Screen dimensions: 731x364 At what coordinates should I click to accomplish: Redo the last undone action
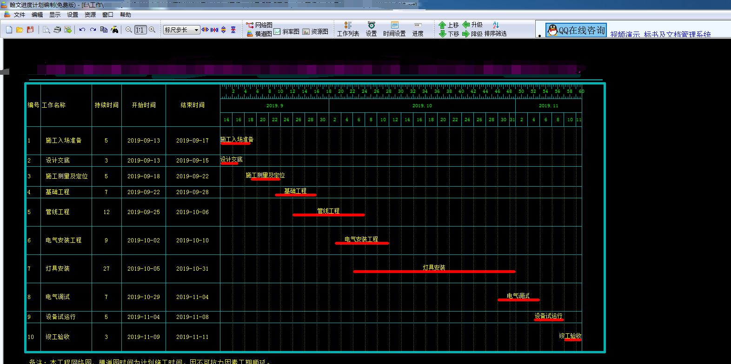point(93,30)
